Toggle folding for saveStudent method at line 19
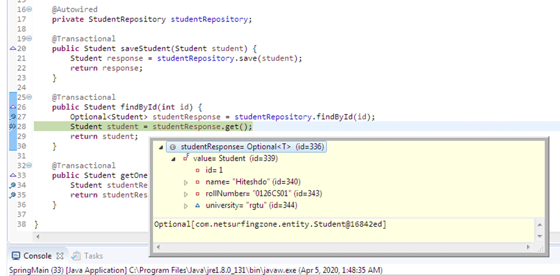This screenshot has width=560, height=276. (x=30, y=39)
